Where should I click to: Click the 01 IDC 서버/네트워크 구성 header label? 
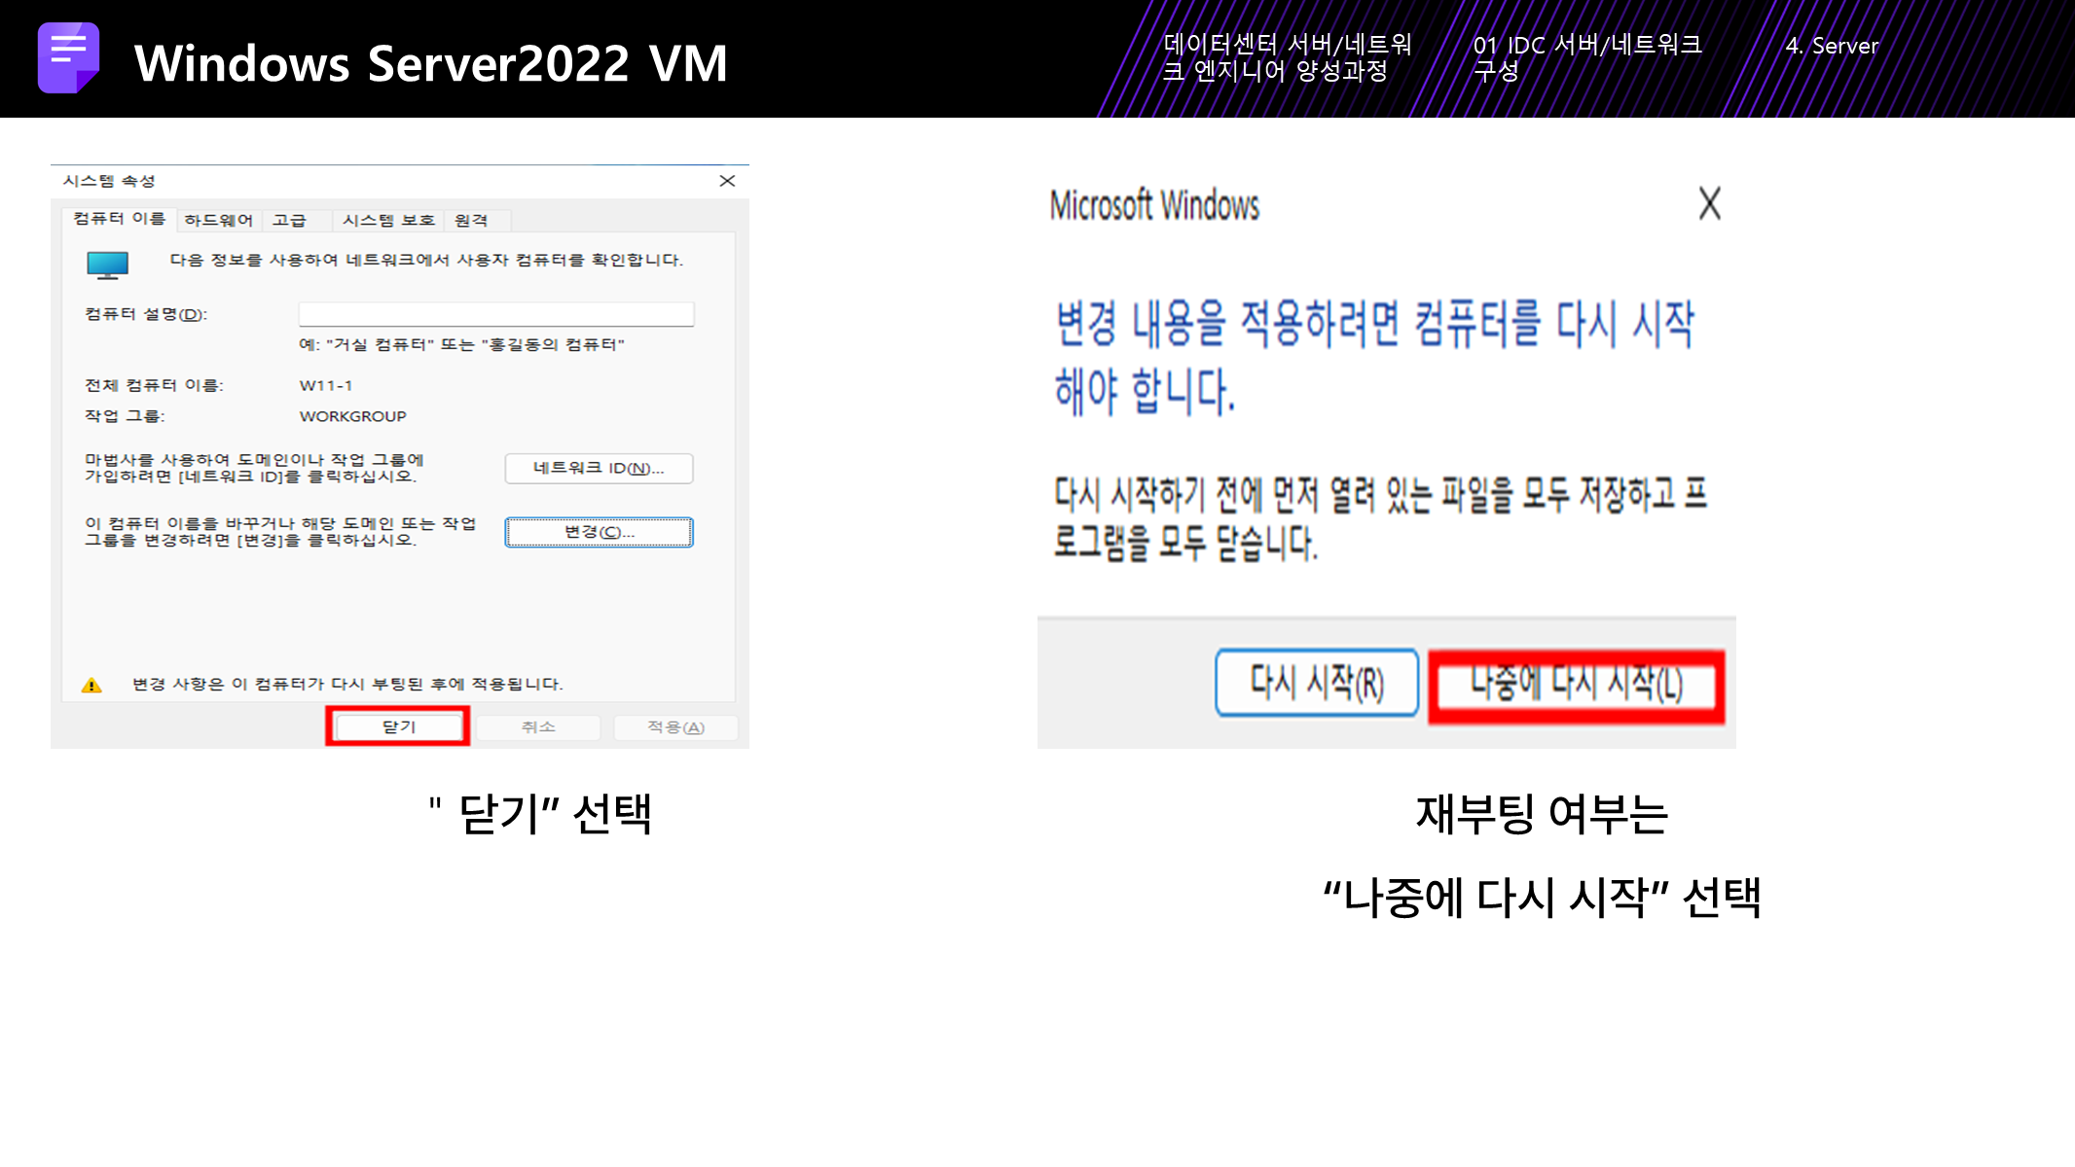[x=1586, y=57]
